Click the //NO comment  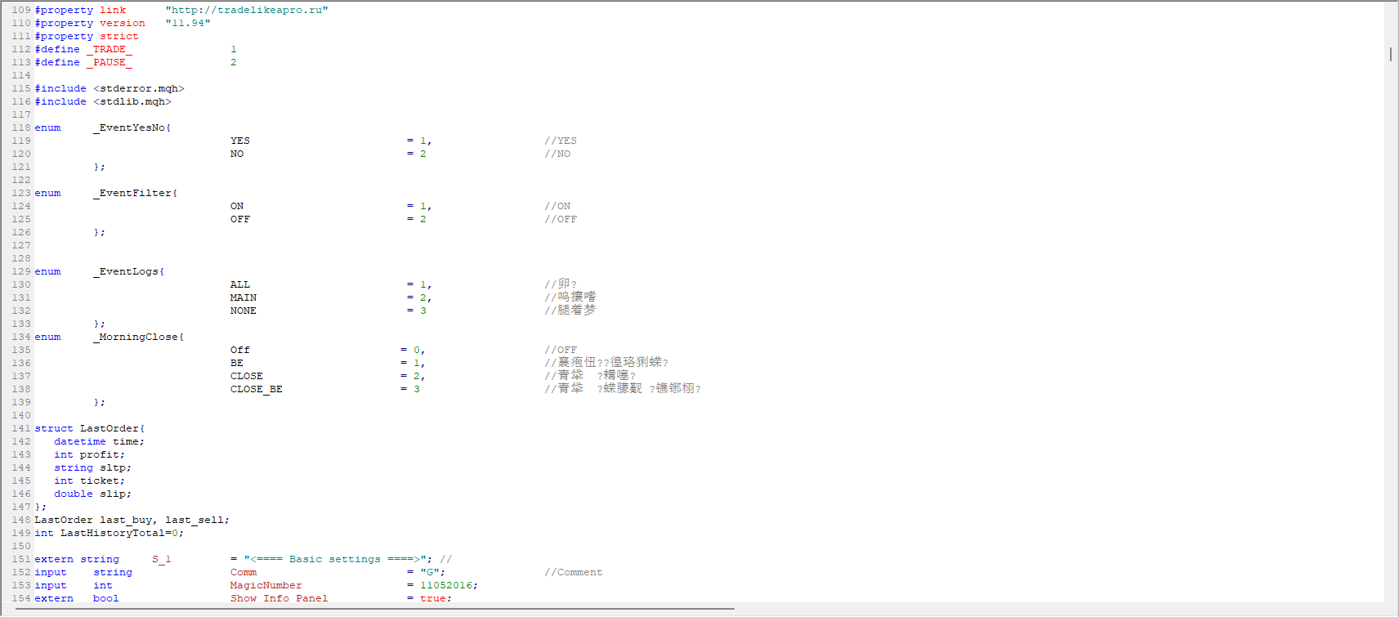557,154
